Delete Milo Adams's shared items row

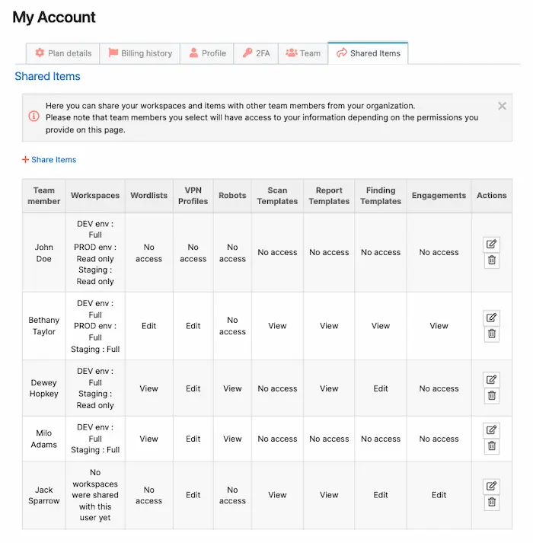491,446
